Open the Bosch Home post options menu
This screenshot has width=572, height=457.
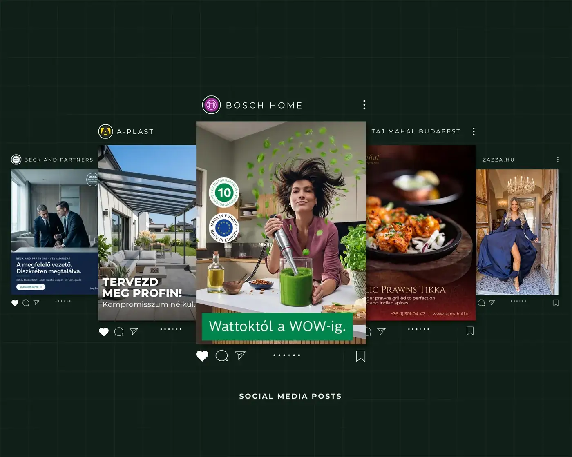coord(364,105)
